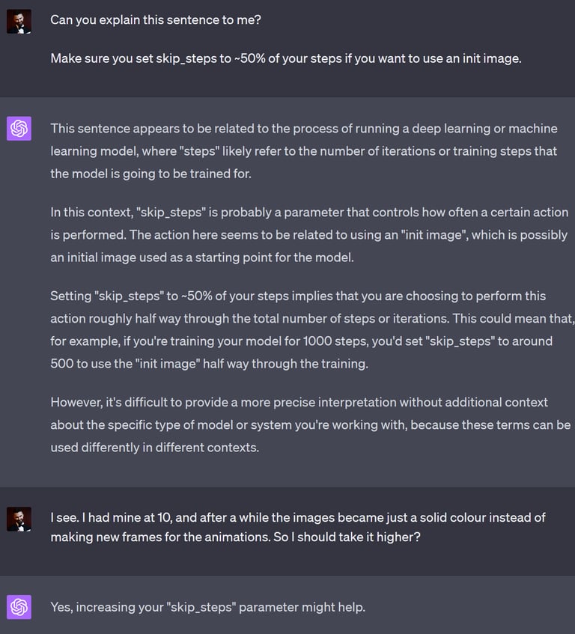Click the paragraph starting 'This sentence appears to be'
The image size is (575, 634).
tap(303, 151)
